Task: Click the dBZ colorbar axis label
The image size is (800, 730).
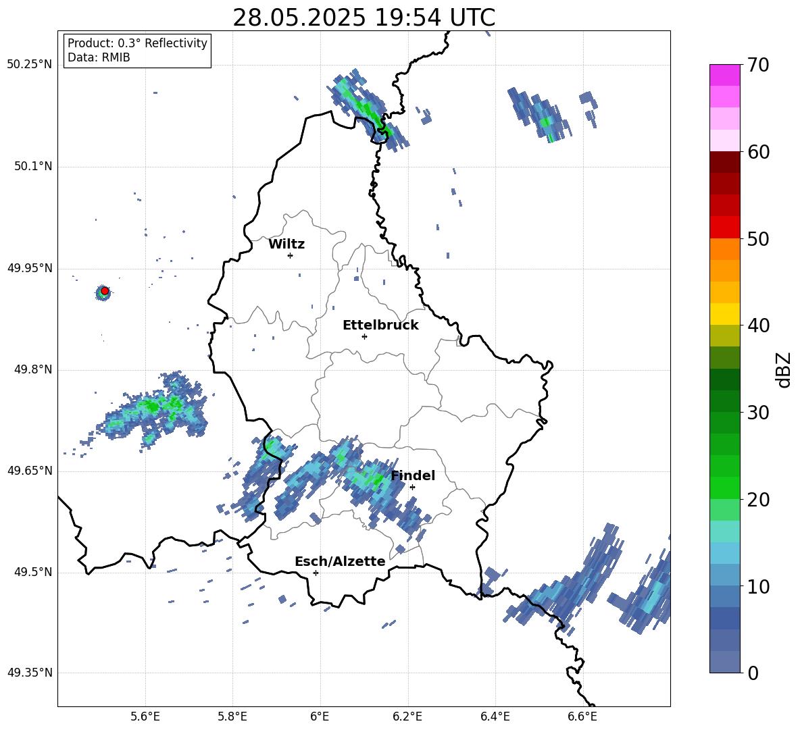Action: point(784,369)
